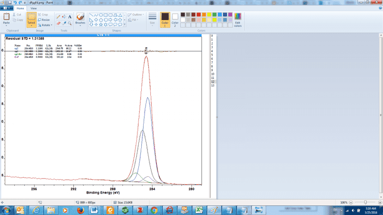383x215 pixels.
Task: Select the Eraser tool
Action: 58,23
